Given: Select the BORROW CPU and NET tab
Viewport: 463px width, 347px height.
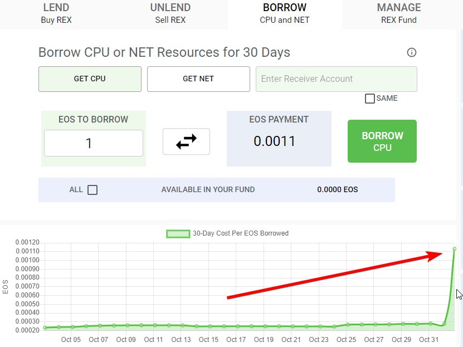Looking at the screenshot, I should 285,13.
